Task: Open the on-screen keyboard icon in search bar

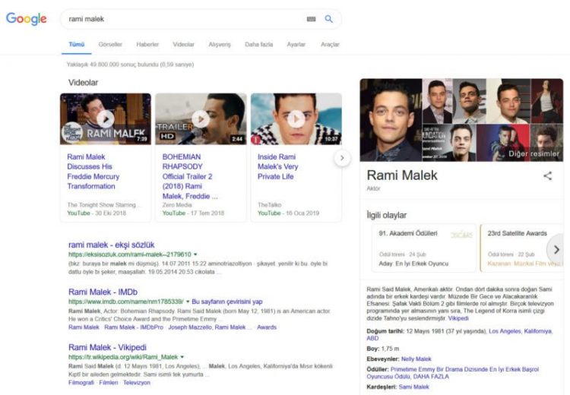Action: 311,19
